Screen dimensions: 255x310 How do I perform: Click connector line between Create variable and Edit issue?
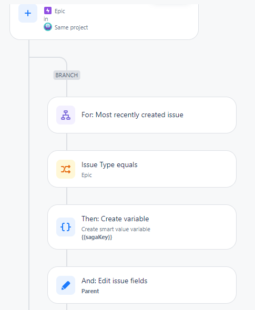[67, 258]
